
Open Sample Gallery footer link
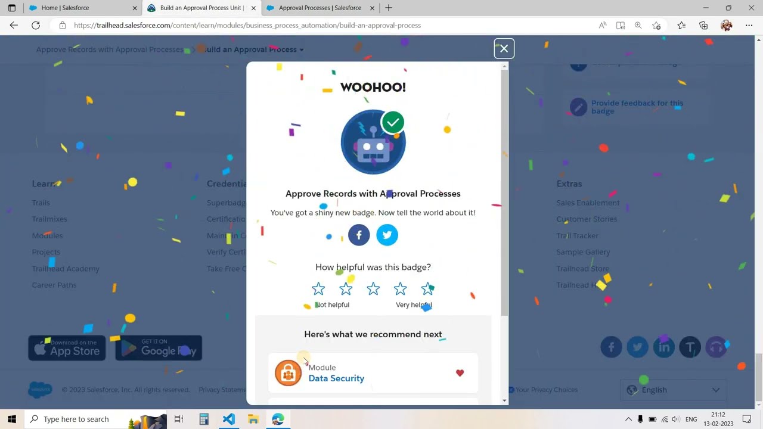pos(583,252)
